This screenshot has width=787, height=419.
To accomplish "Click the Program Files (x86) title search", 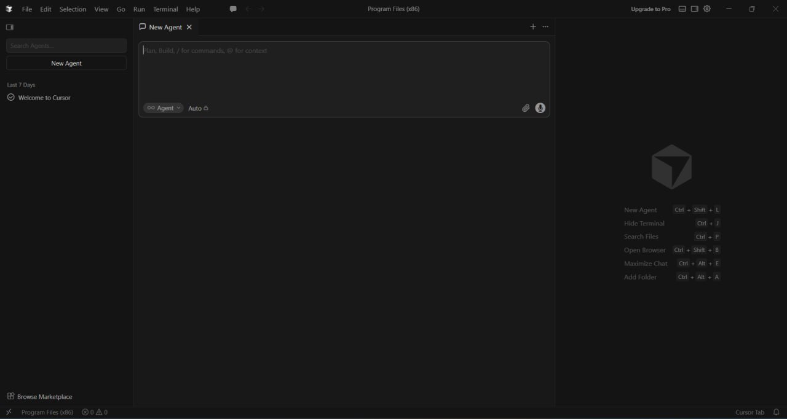I will [x=393, y=9].
